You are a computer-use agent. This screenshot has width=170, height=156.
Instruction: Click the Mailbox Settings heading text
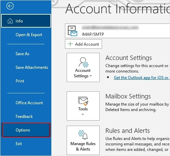pos(128,96)
